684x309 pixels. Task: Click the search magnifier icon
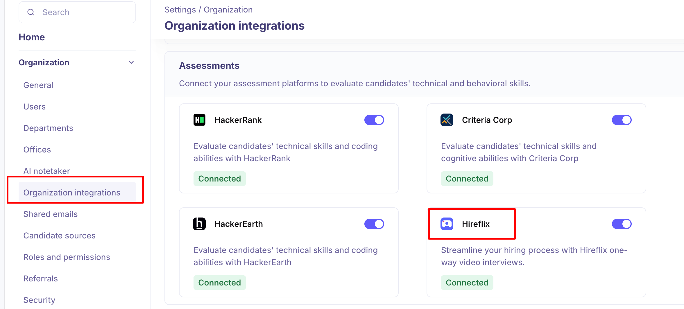pos(31,12)
